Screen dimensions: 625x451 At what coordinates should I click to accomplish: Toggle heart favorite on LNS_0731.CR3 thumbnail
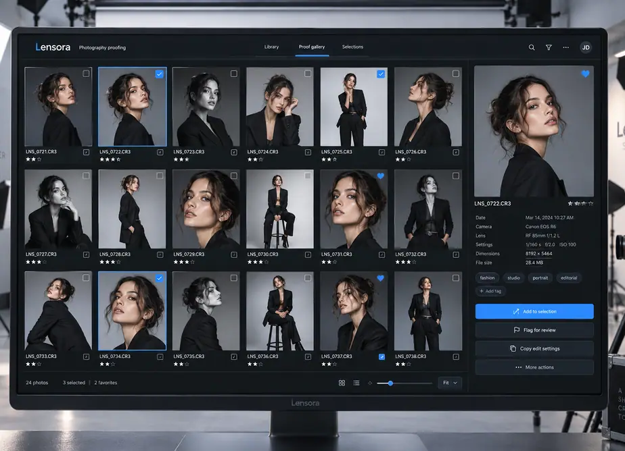click(381, 176)
